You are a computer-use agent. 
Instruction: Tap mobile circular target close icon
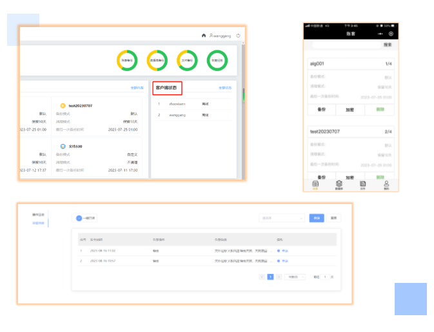click(391, 34)
